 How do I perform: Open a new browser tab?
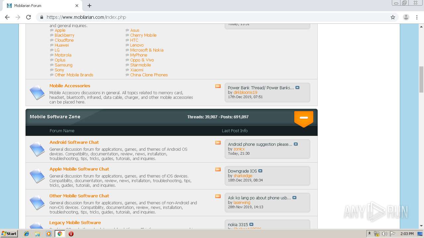click(x=89, y=6)
